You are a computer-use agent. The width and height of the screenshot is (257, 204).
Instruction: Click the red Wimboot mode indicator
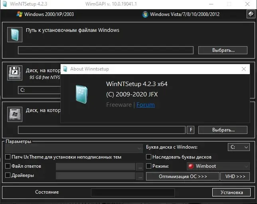click(191, 166)
